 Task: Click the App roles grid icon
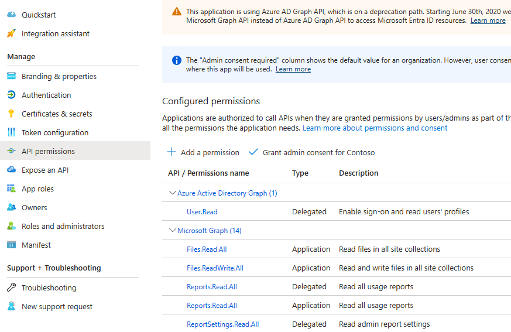[11, 189]
